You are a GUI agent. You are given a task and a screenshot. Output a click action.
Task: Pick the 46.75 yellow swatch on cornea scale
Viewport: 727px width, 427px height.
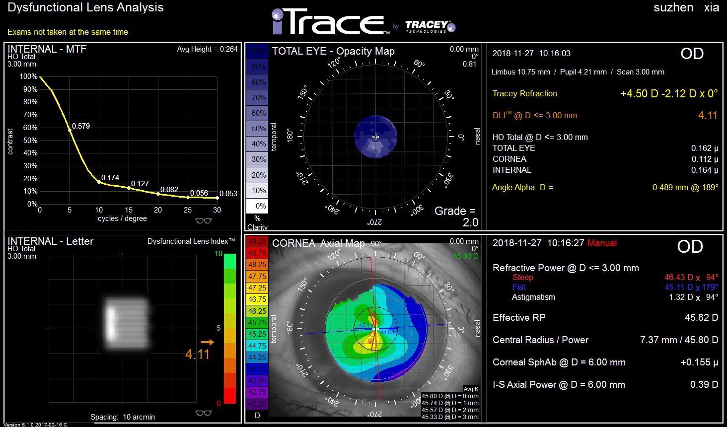257,299
